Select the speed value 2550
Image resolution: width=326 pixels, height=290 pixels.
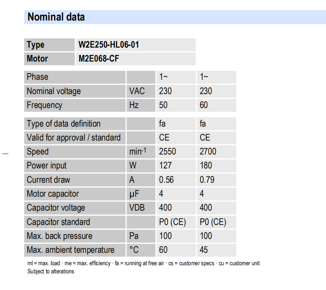pyautogui.click(x=167, y=152)
